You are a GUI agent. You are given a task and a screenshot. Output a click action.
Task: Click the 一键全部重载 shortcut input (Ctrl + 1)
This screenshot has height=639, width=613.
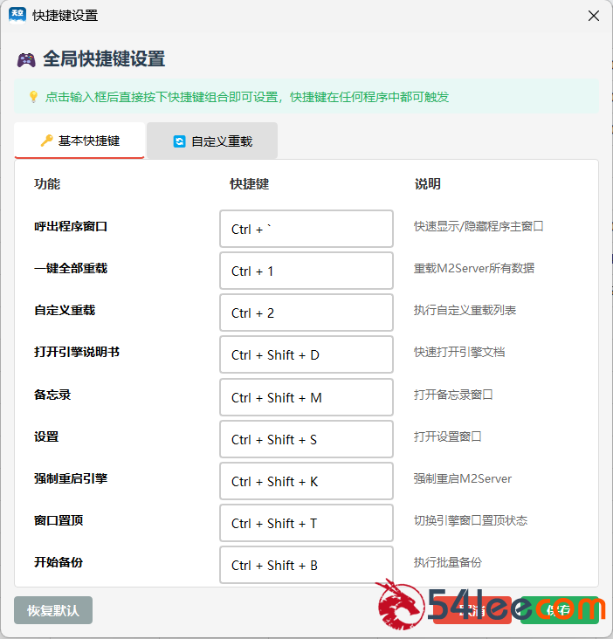(x=306, y=271)
